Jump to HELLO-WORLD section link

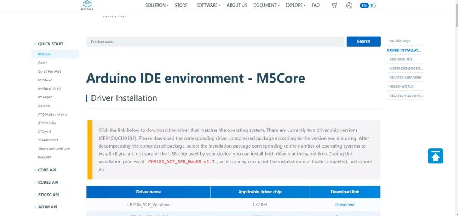402,86
